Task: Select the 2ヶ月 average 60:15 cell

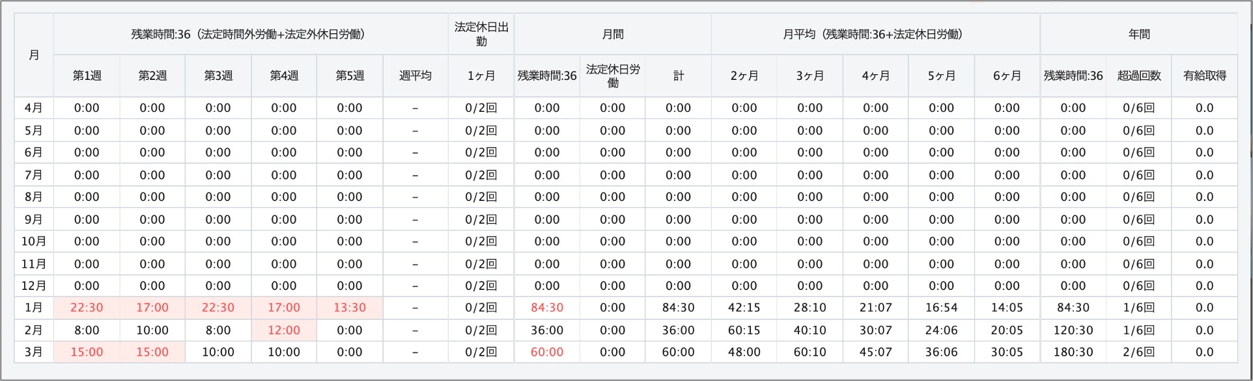Action: [744, 330]
